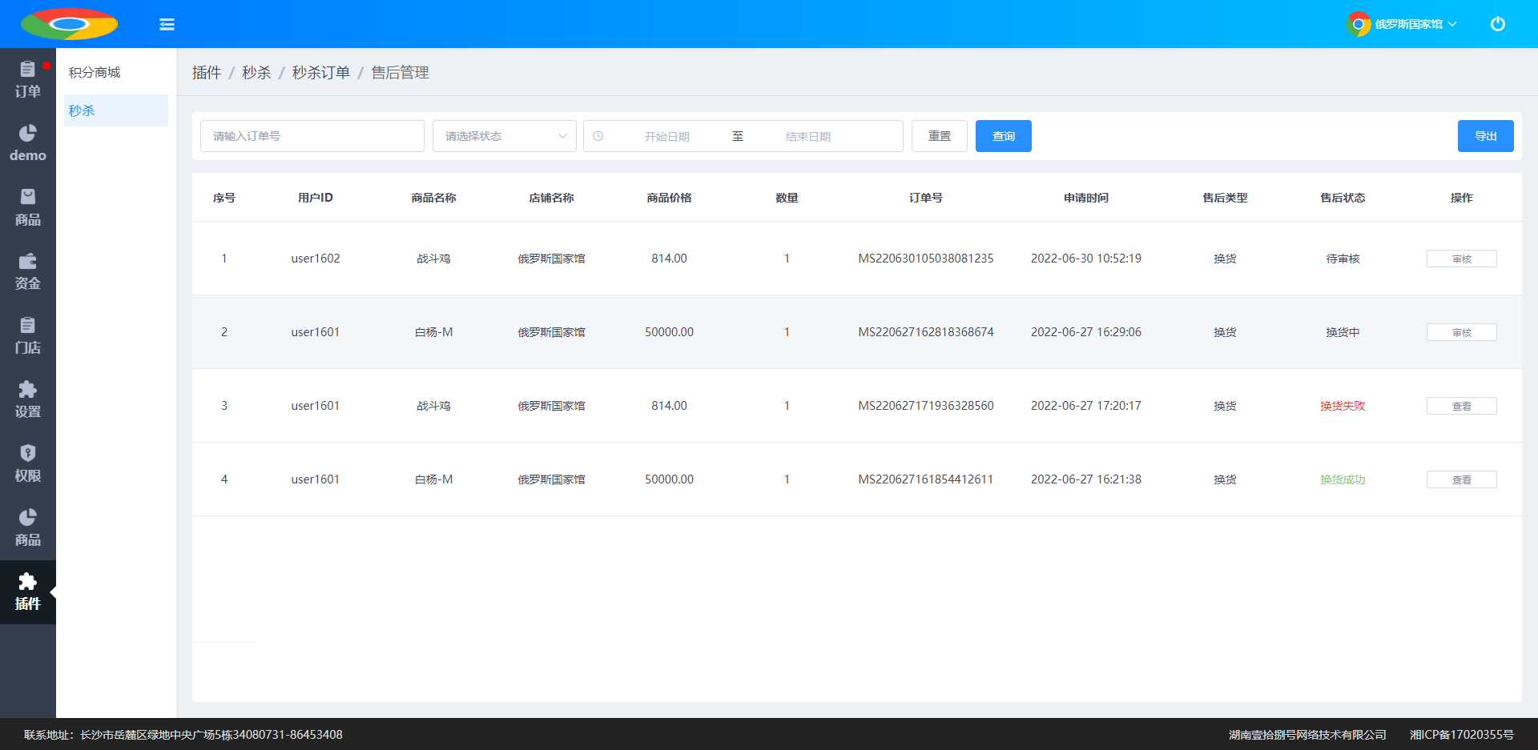Click the 售后管理 breadcrumb
The height and width of the screenshot is (750, 1538).
(400, 73)
